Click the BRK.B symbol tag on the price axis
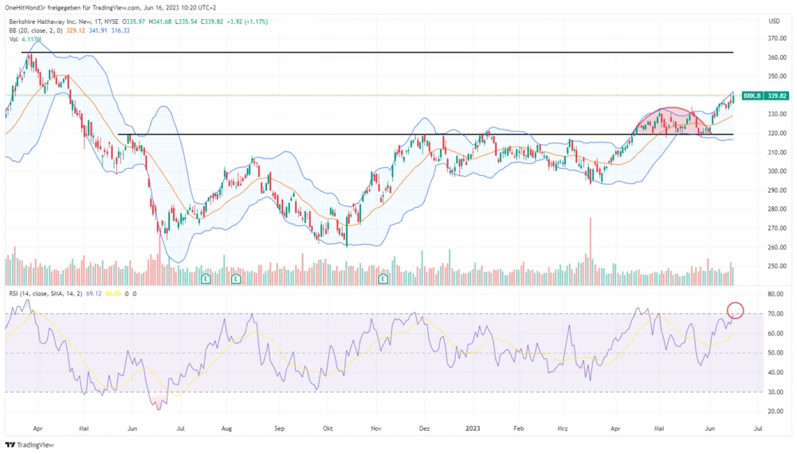The width and height of the screenshot is (797, 454). pyautogui.click(x=752, y=96)
